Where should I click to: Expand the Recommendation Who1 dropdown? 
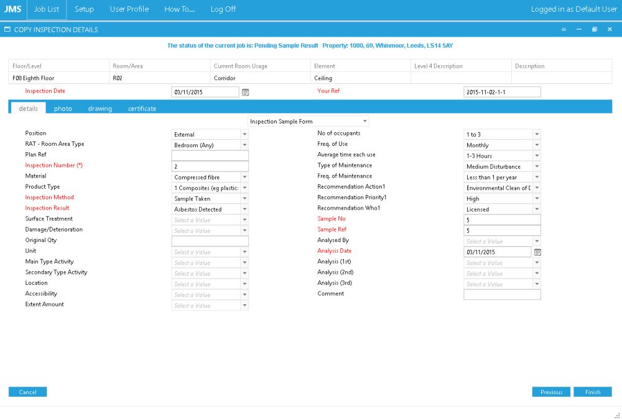537,209
